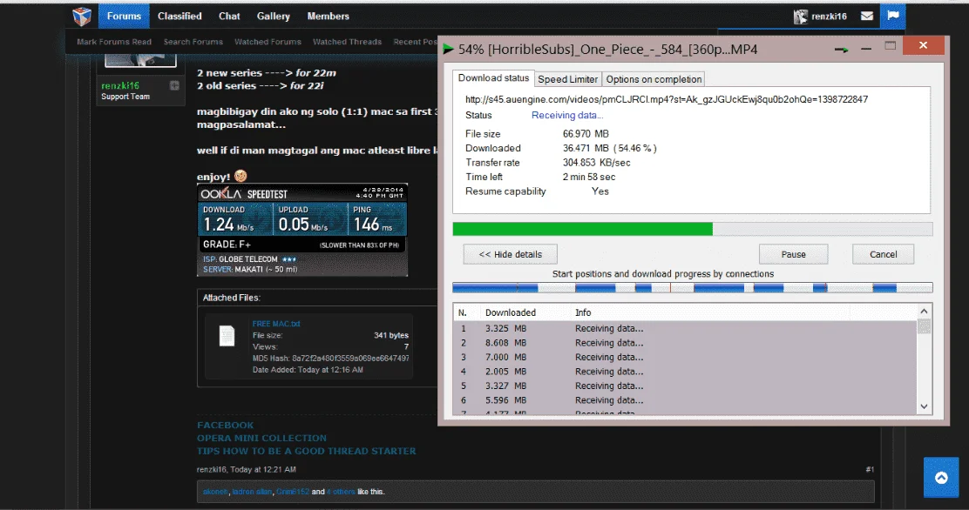Viewport: 969px width, 510px height.
Task: Click the FREE MAC.txt file document icon
Action: coord(227,335)
